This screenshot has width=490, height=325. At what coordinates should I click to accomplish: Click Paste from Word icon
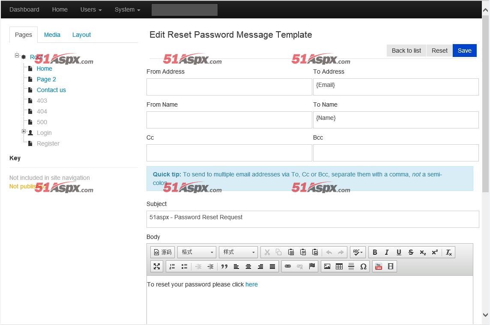[315, 252]
